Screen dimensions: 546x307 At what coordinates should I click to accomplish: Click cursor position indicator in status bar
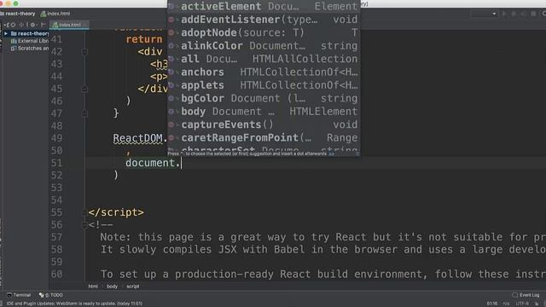coord(492,304)
